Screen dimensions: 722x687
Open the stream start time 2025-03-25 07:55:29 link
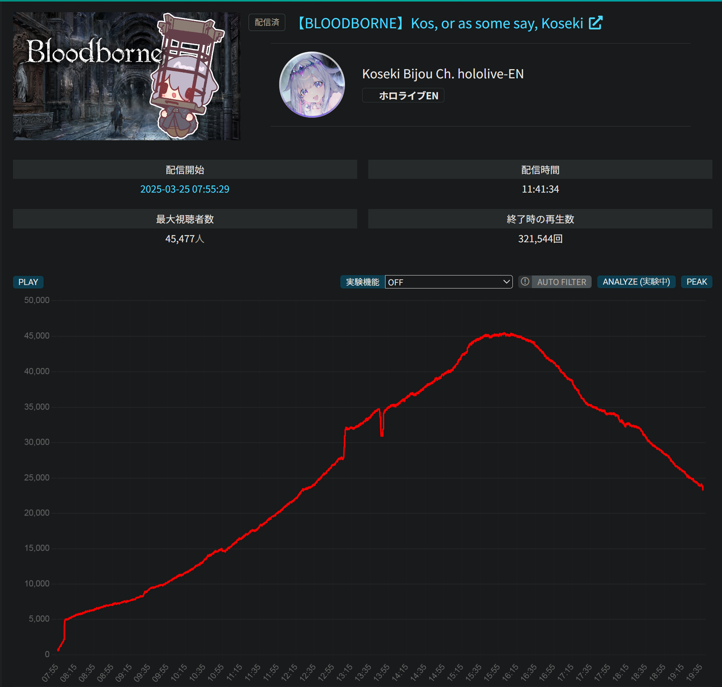coord(185,189)
